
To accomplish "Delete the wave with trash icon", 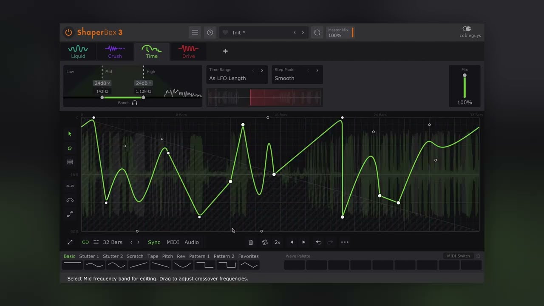I will [x=251, y=242].
